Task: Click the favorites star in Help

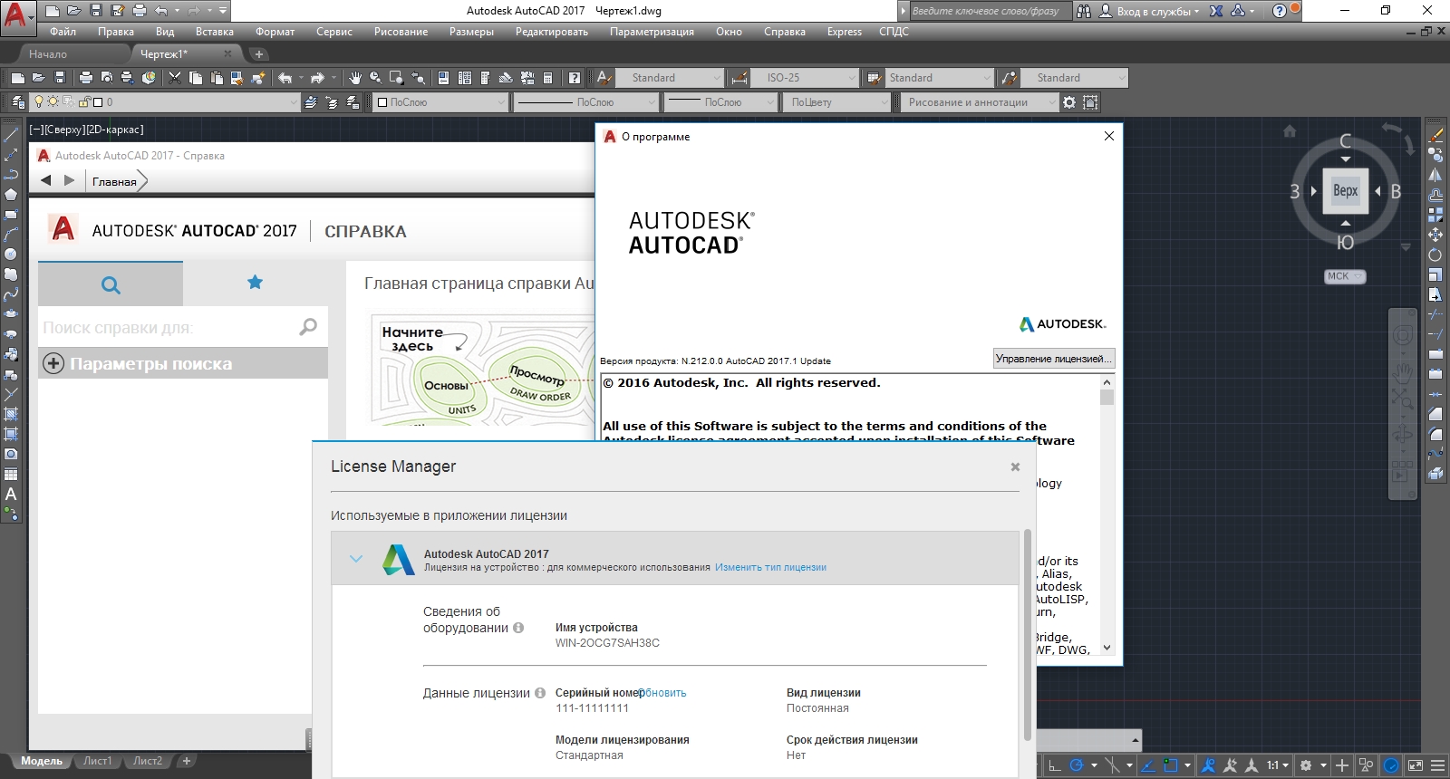Action: click(x=255, y=283)
